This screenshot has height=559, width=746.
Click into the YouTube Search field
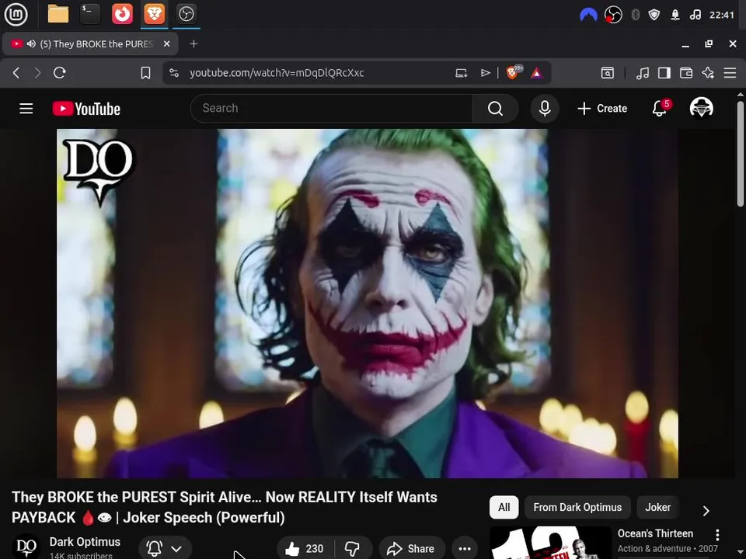coord(331,109)
